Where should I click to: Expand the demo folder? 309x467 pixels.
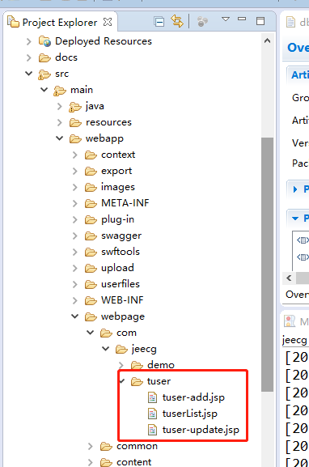pyautogui.click(x=121, y=365)
